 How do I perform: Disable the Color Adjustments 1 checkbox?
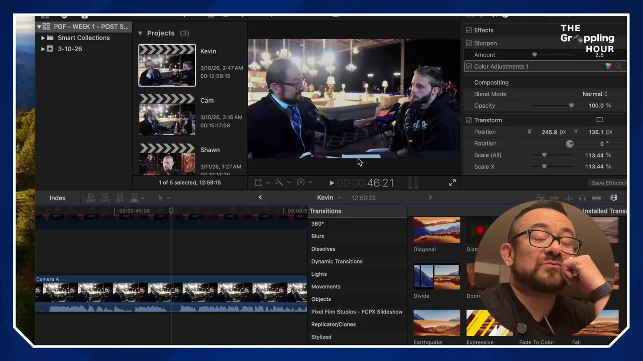[469, 66]
